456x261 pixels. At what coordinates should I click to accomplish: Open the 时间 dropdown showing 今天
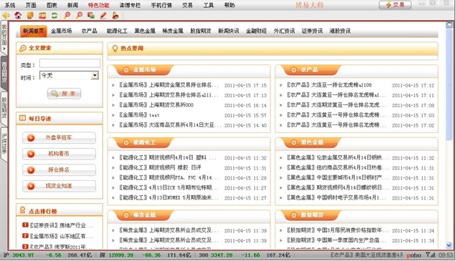(70, 75)
